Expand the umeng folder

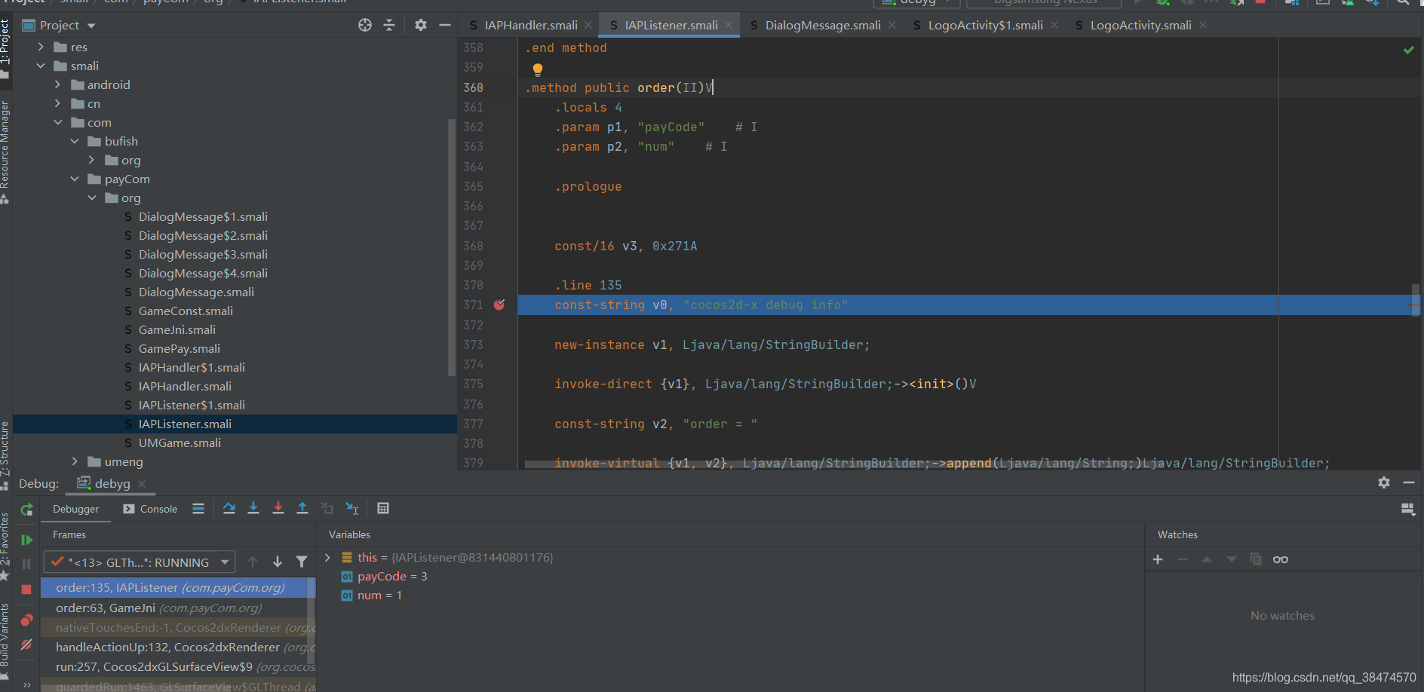75,461
